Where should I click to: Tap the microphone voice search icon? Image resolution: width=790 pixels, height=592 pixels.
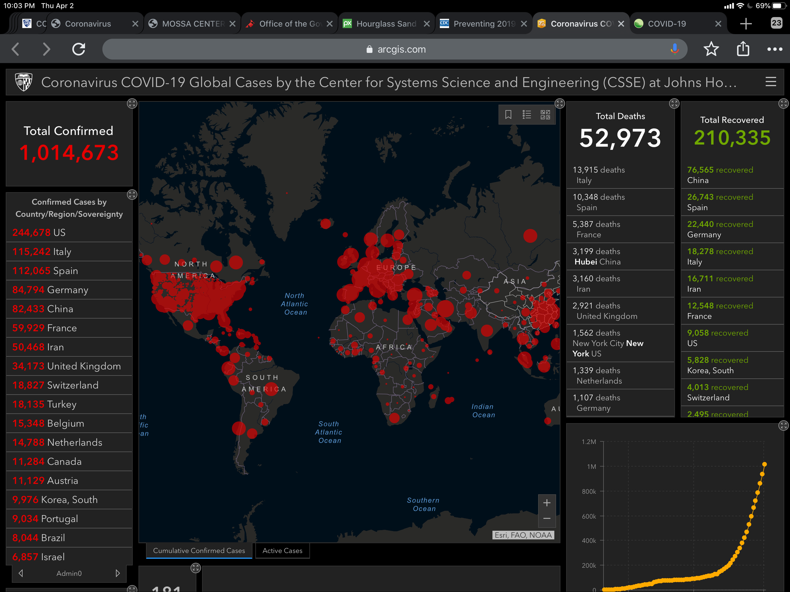click(674, 49)
